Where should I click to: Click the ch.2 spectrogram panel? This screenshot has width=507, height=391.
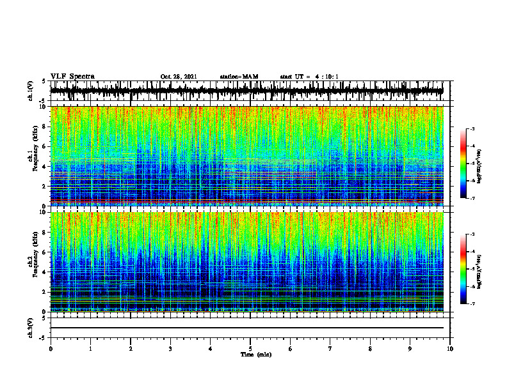pyautogui.click(x=246, y=262)
